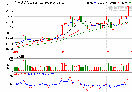
Task: Click the 64 RSI axis label
Action: pyautogui.click(x=12, y=84)
